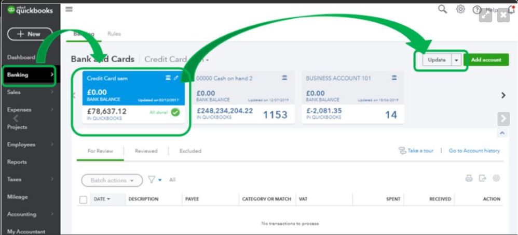The image size is (518, 235).
Task: Open the filter funnel icon
Action: pyautogui.click(x=152, y=180)
